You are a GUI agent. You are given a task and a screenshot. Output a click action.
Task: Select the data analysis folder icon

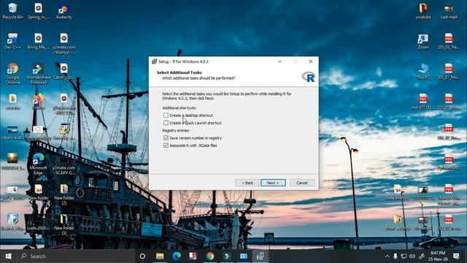click(x=397, y=192)
